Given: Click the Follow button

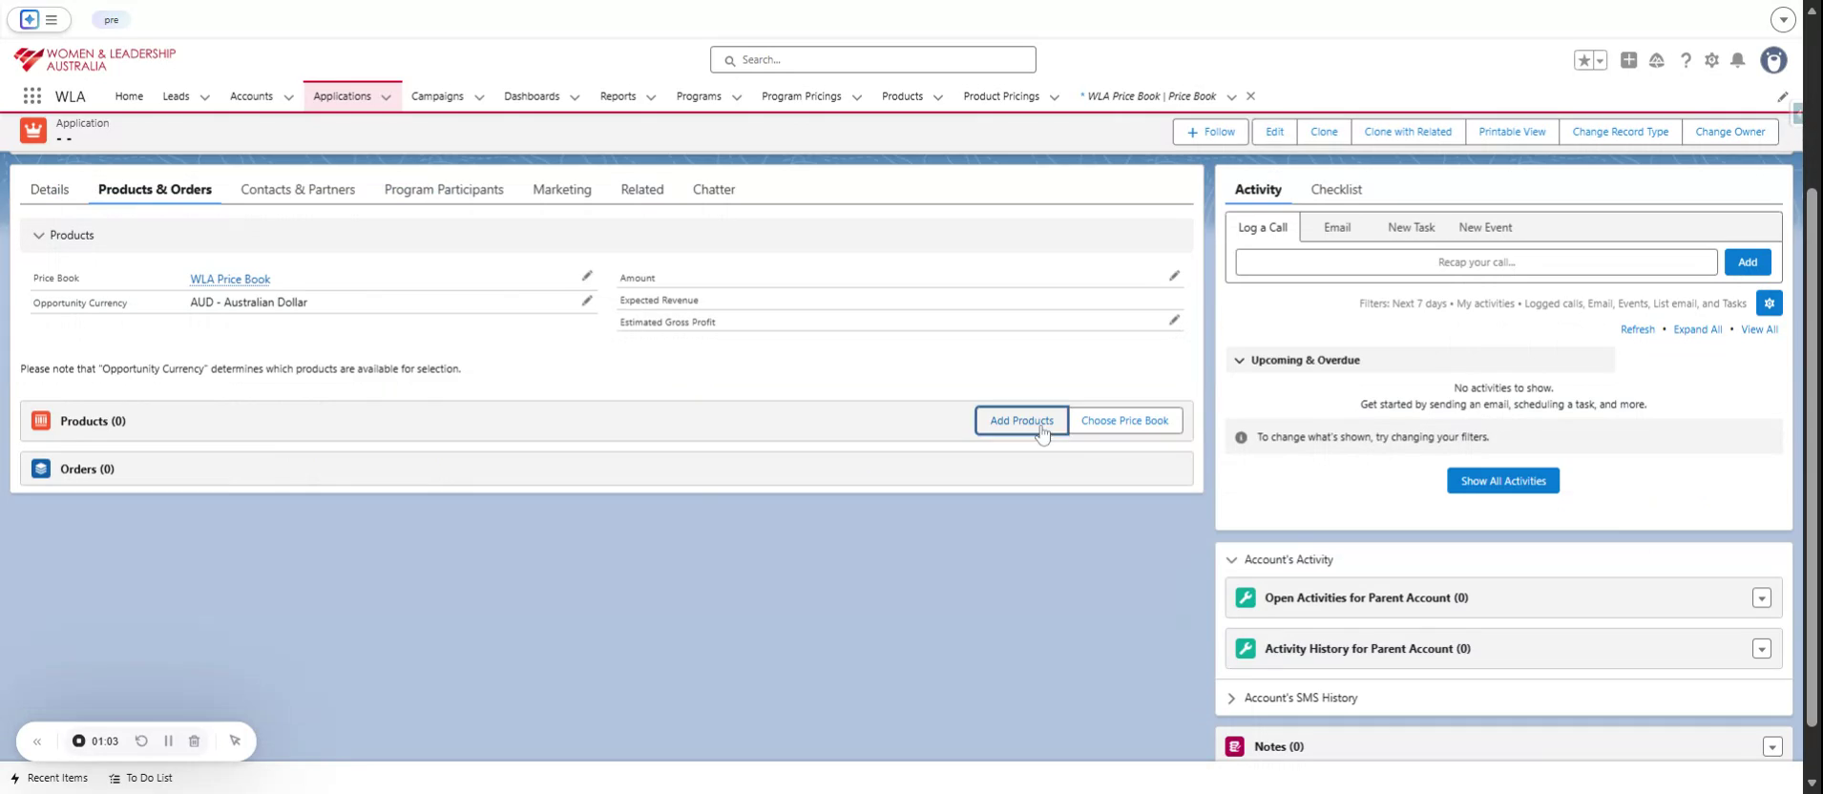Looking at the screenshot, I should [x=1210, y=132].
